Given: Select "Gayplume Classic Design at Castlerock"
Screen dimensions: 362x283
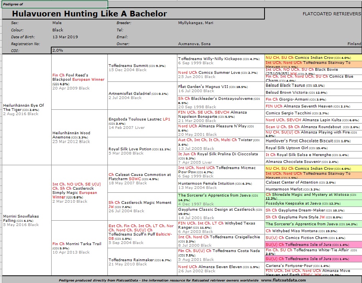Looking at the screenshot, I should (x=221, y=213).
